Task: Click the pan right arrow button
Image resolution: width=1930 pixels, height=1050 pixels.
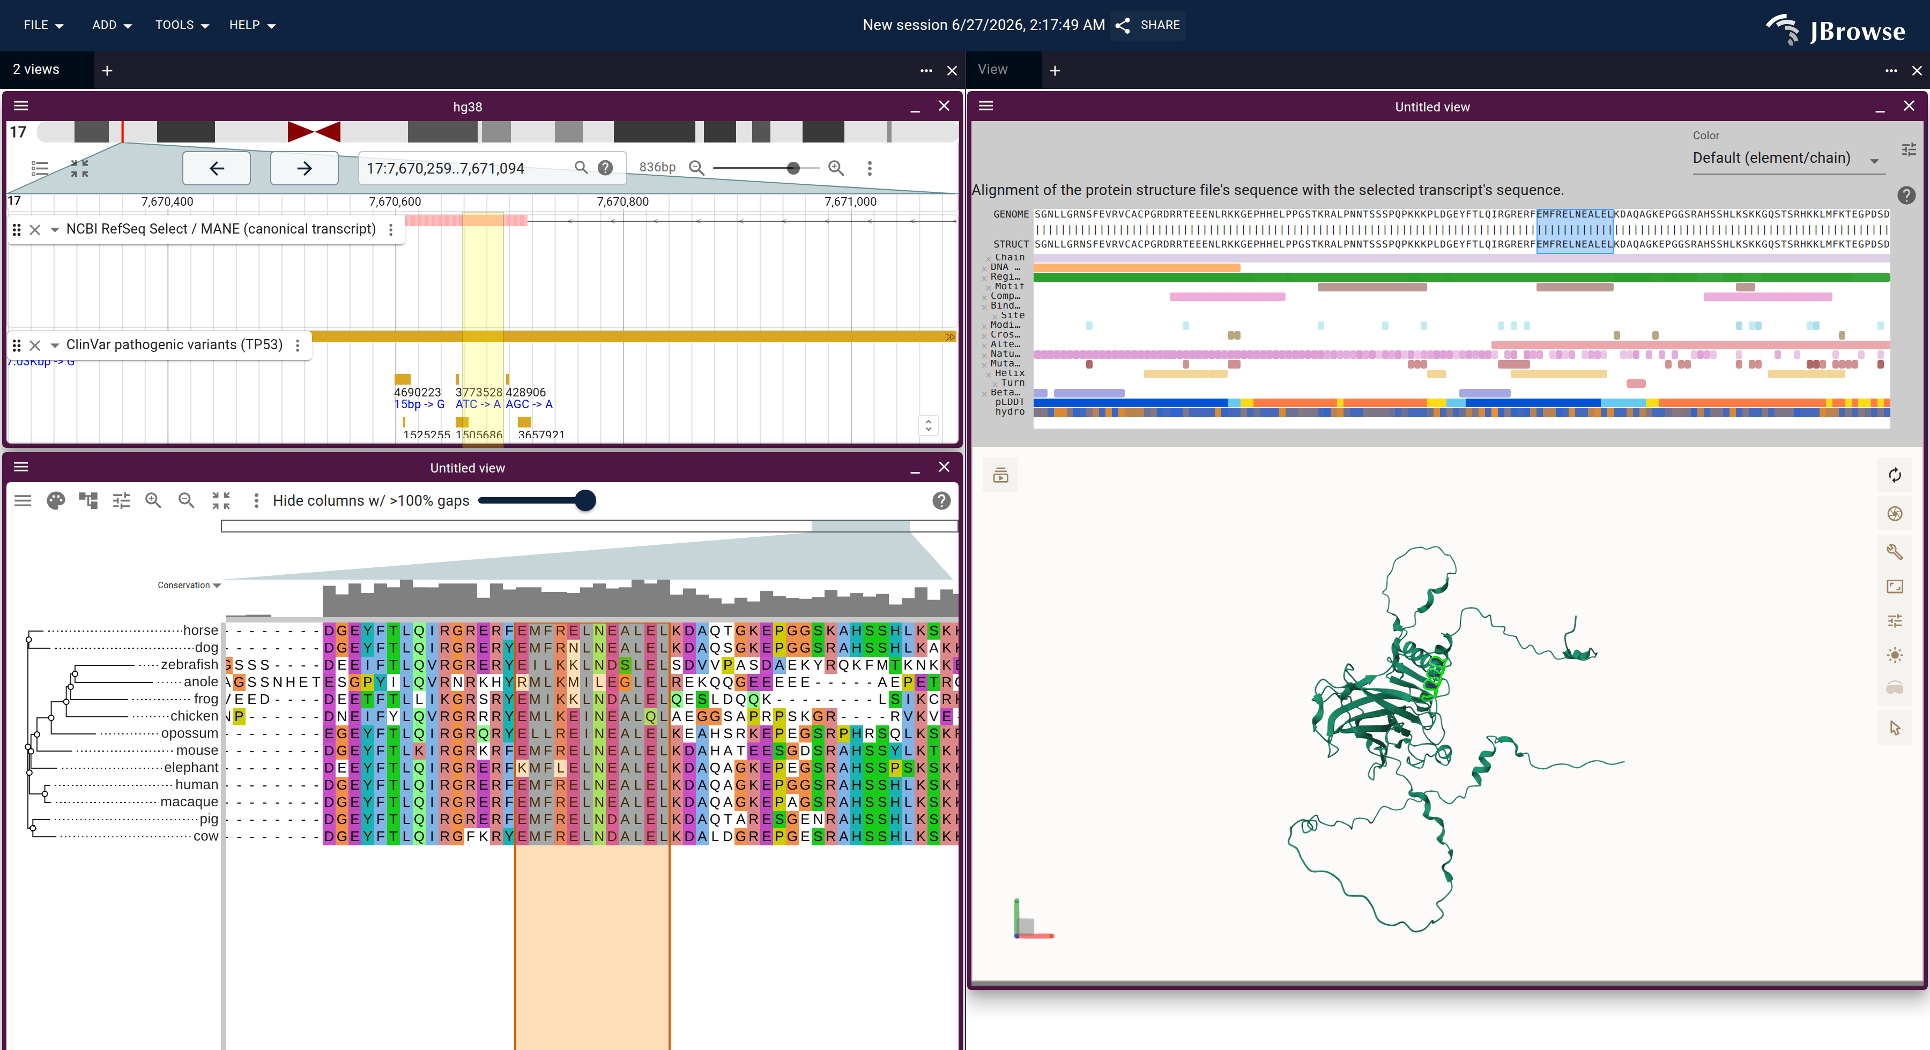Action: [303, 168]
